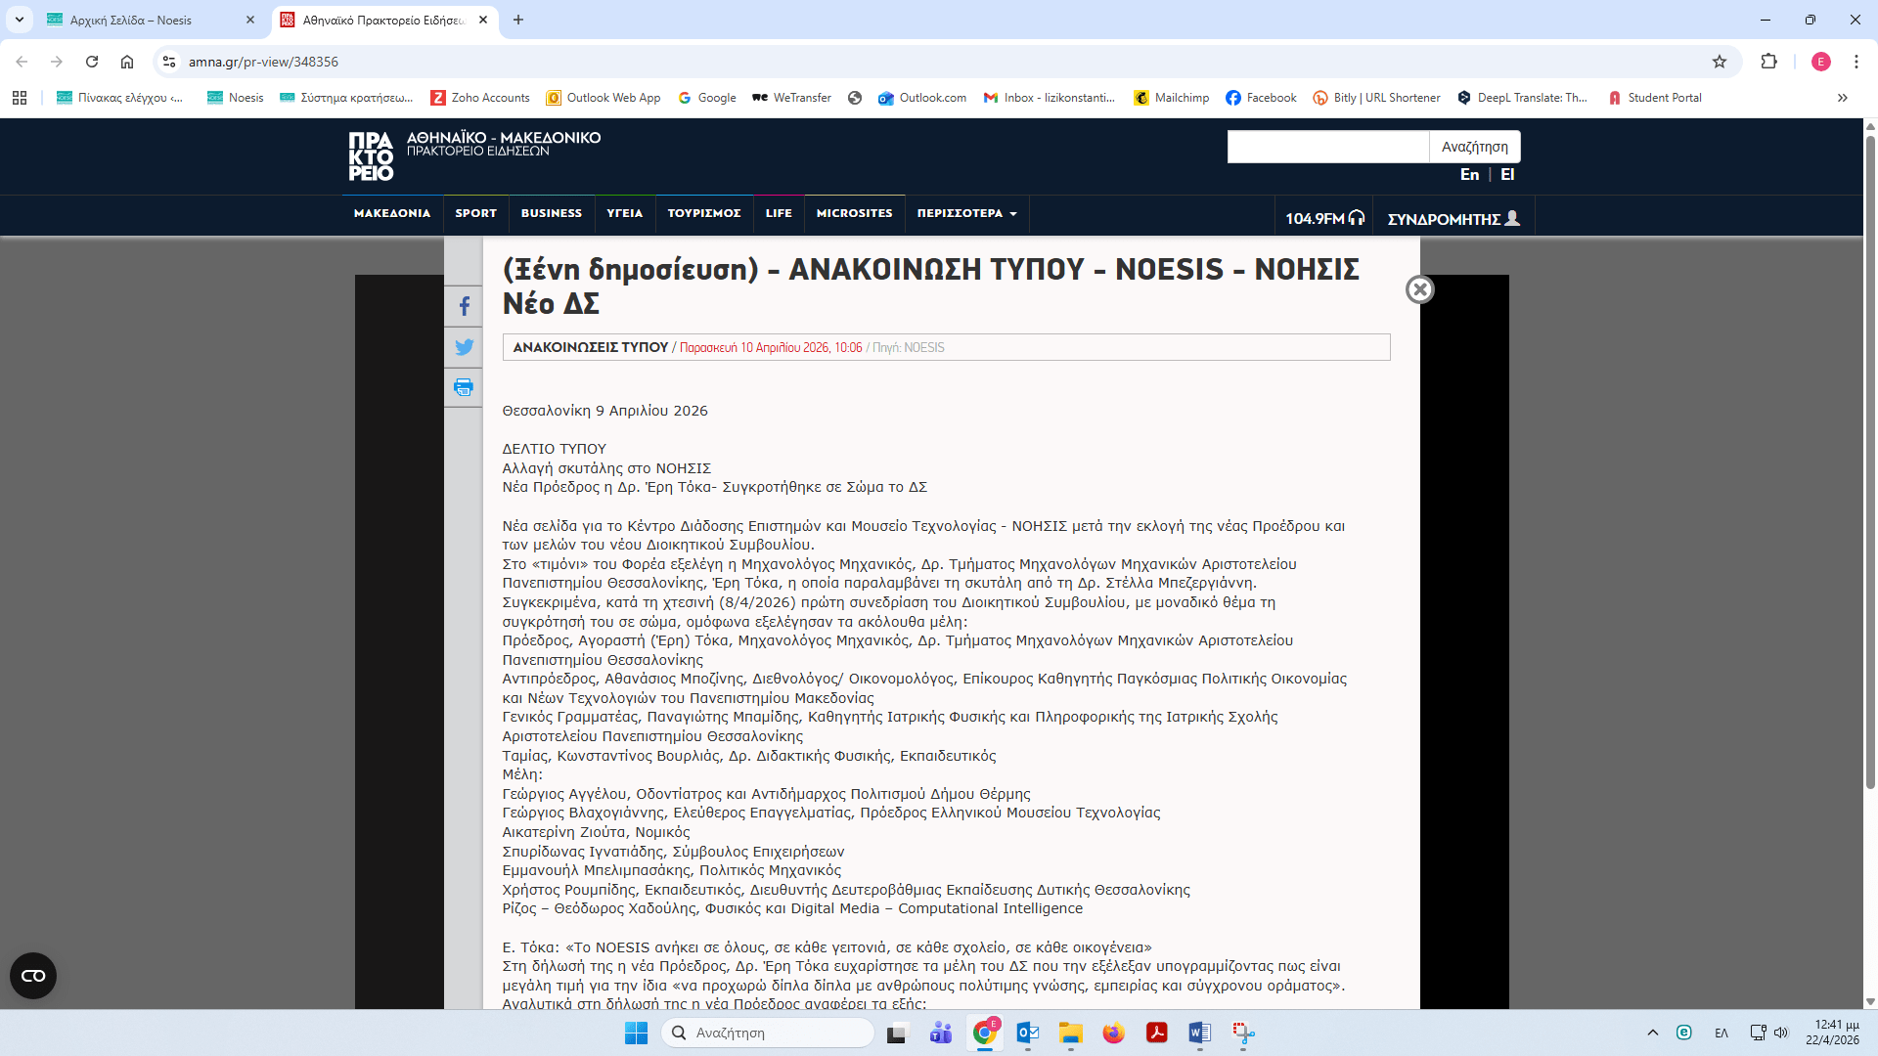
Task: Share article via Twitter bird icon
Action: 464,347
